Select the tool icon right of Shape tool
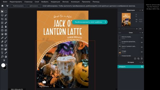This screenshot has width=160, height=90. coord(6,49)
